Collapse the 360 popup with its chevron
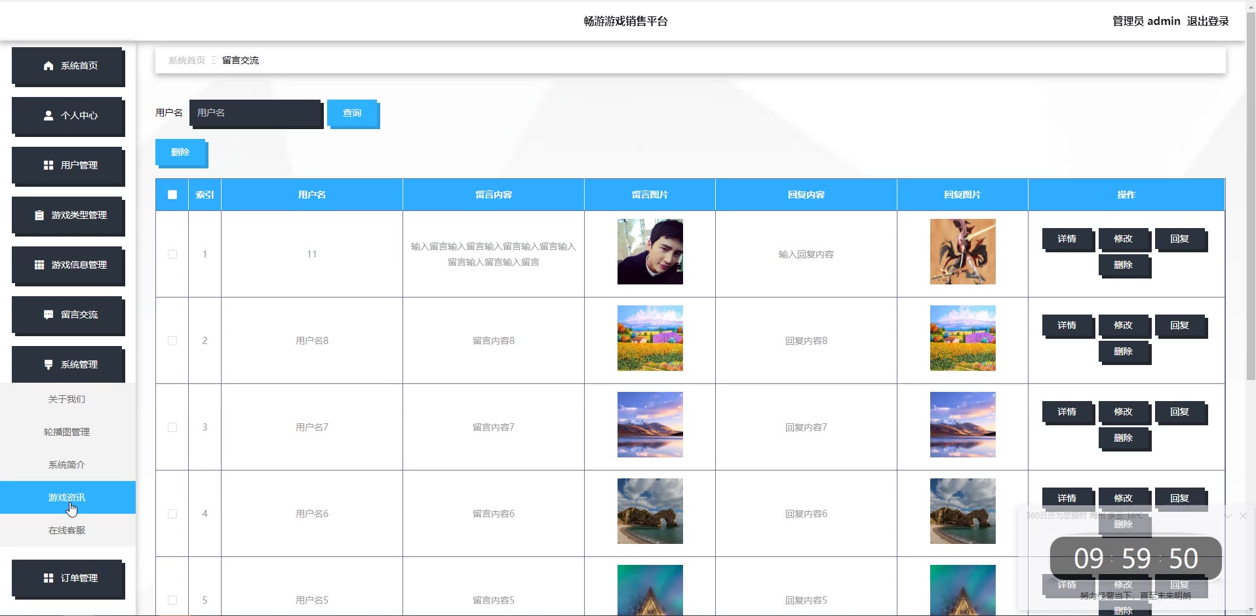 pyautogui.click(x=1227, y=516)
